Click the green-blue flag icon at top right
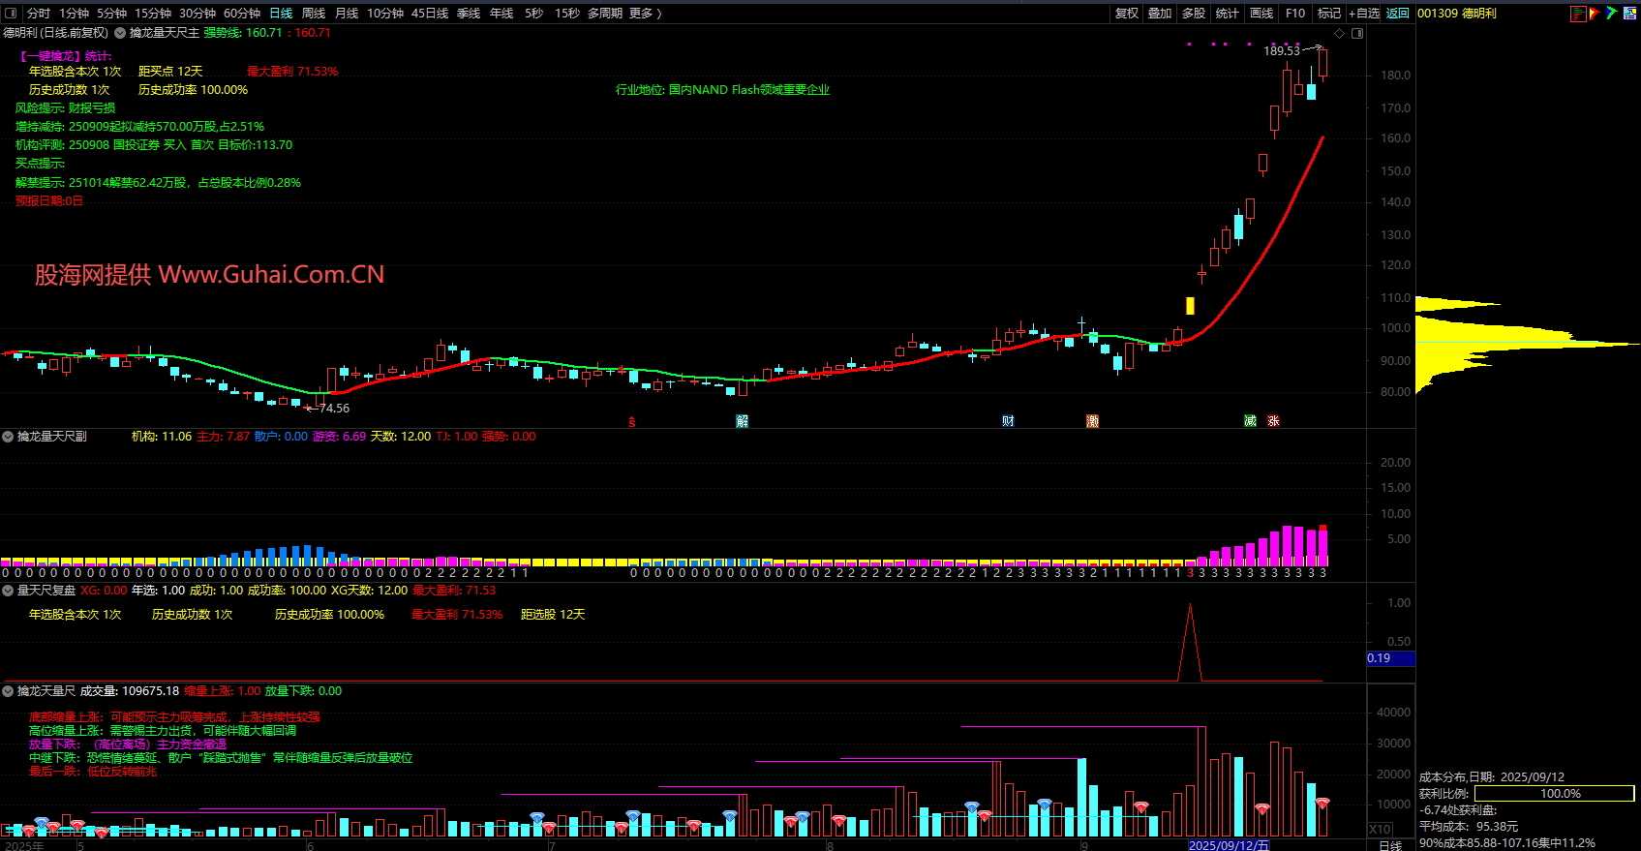This screenshot has height=851, width=1641. (1611, 14)
